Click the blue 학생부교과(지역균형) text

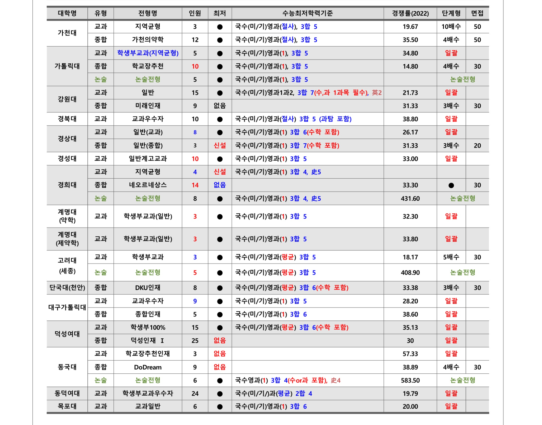coord(148,53)
